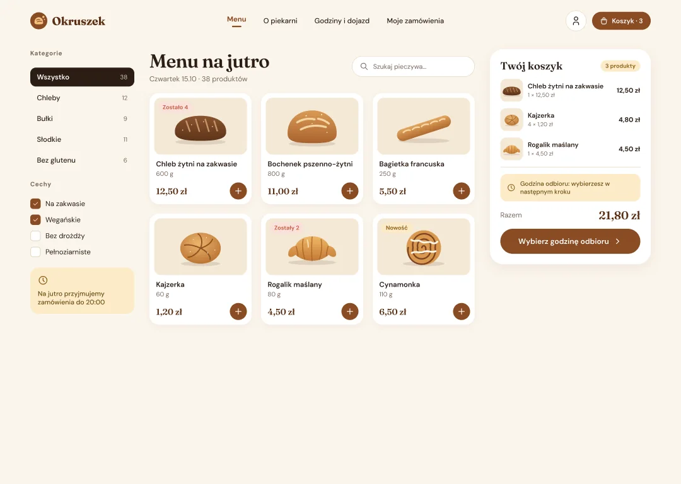681x484 pixels.
Task: Click the Okruszek brand name
Action: [x=79, y=21]
